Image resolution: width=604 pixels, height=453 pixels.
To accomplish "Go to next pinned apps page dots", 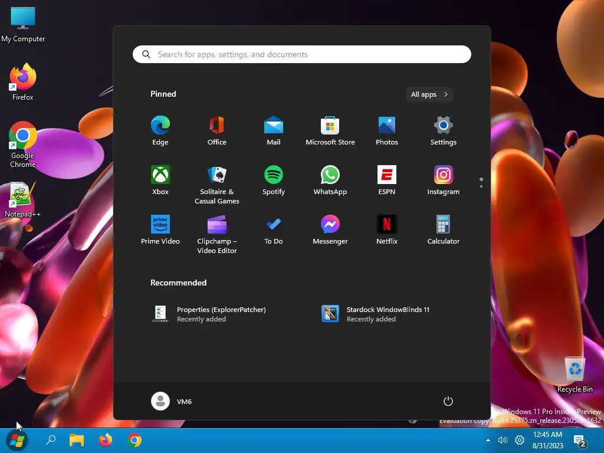I will pyautogui.click(x=481, y=183).
